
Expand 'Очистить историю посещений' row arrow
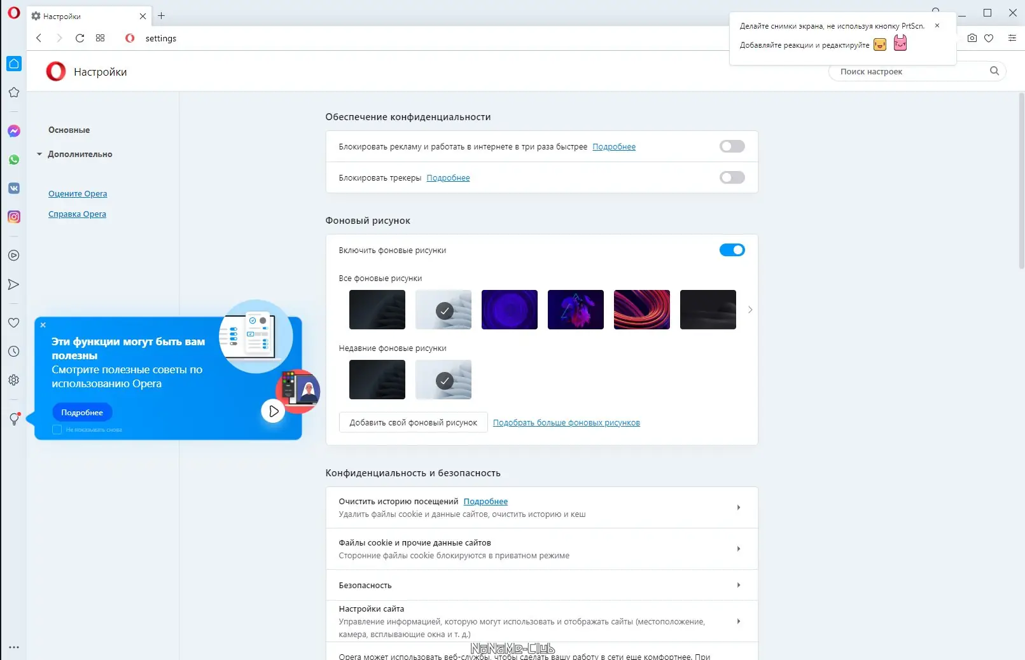click(738, 507)
